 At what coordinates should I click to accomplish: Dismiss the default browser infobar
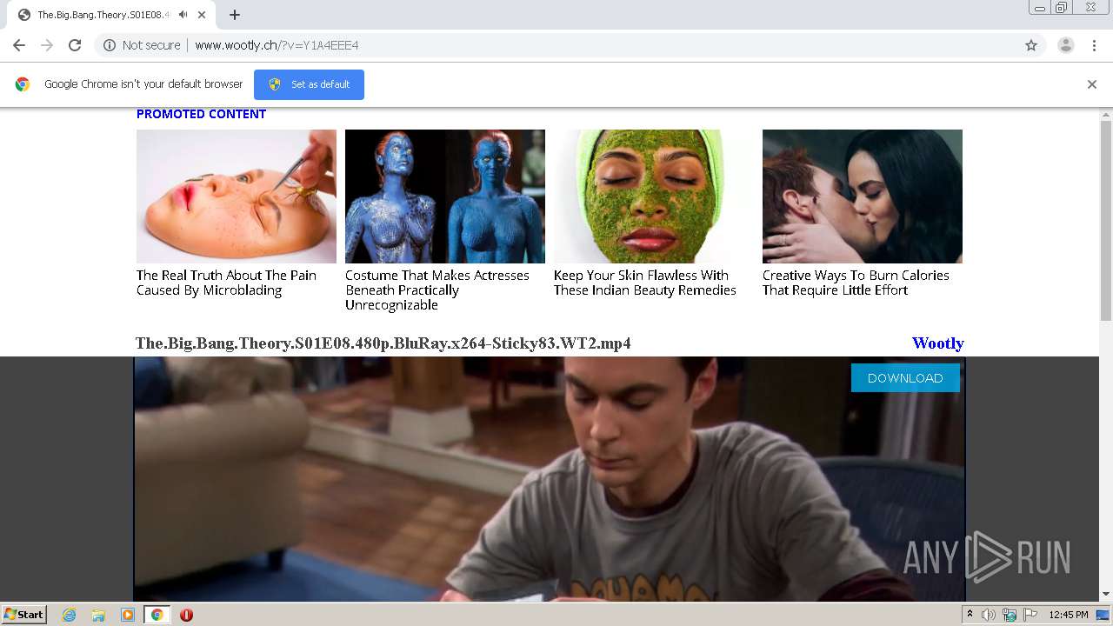(1092, 84)
